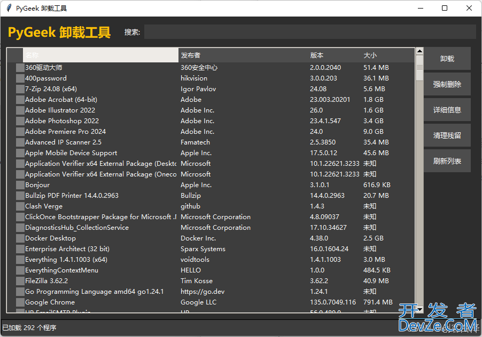
Task: Click publisher https://go.dev cell
Action: (203, 292)
